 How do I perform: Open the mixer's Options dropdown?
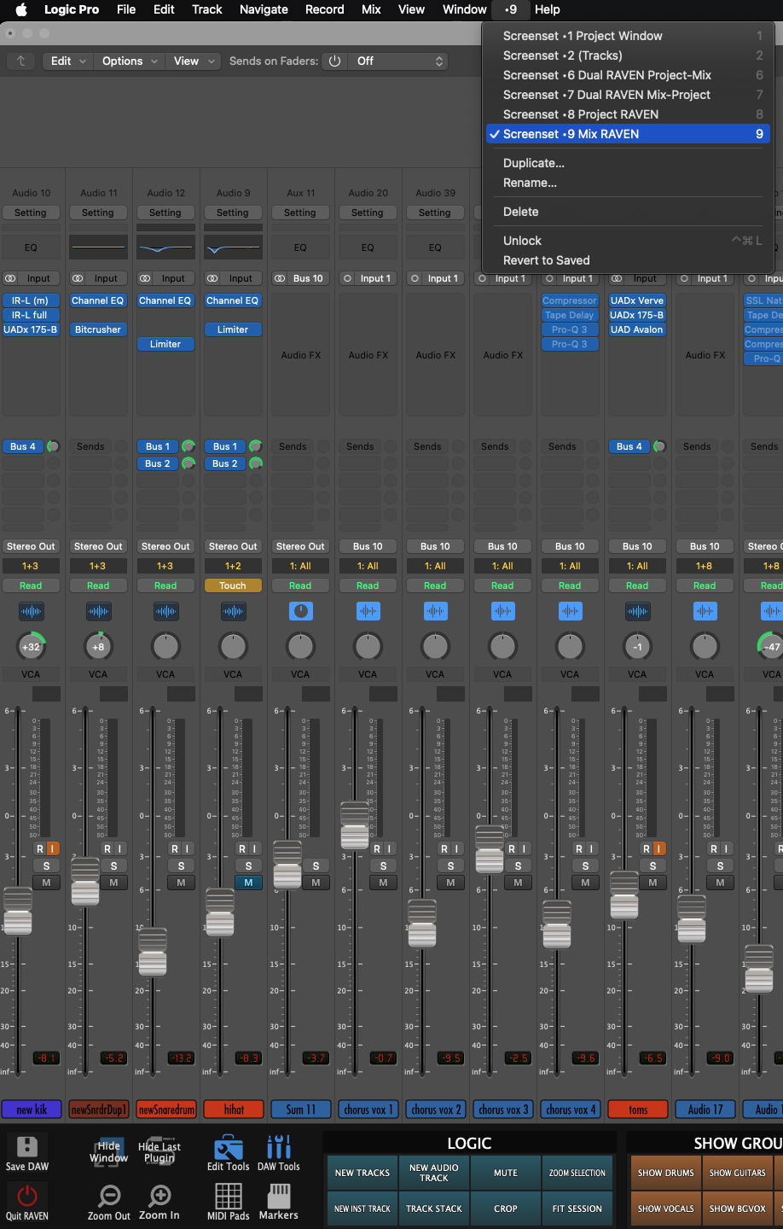[130, 61]
